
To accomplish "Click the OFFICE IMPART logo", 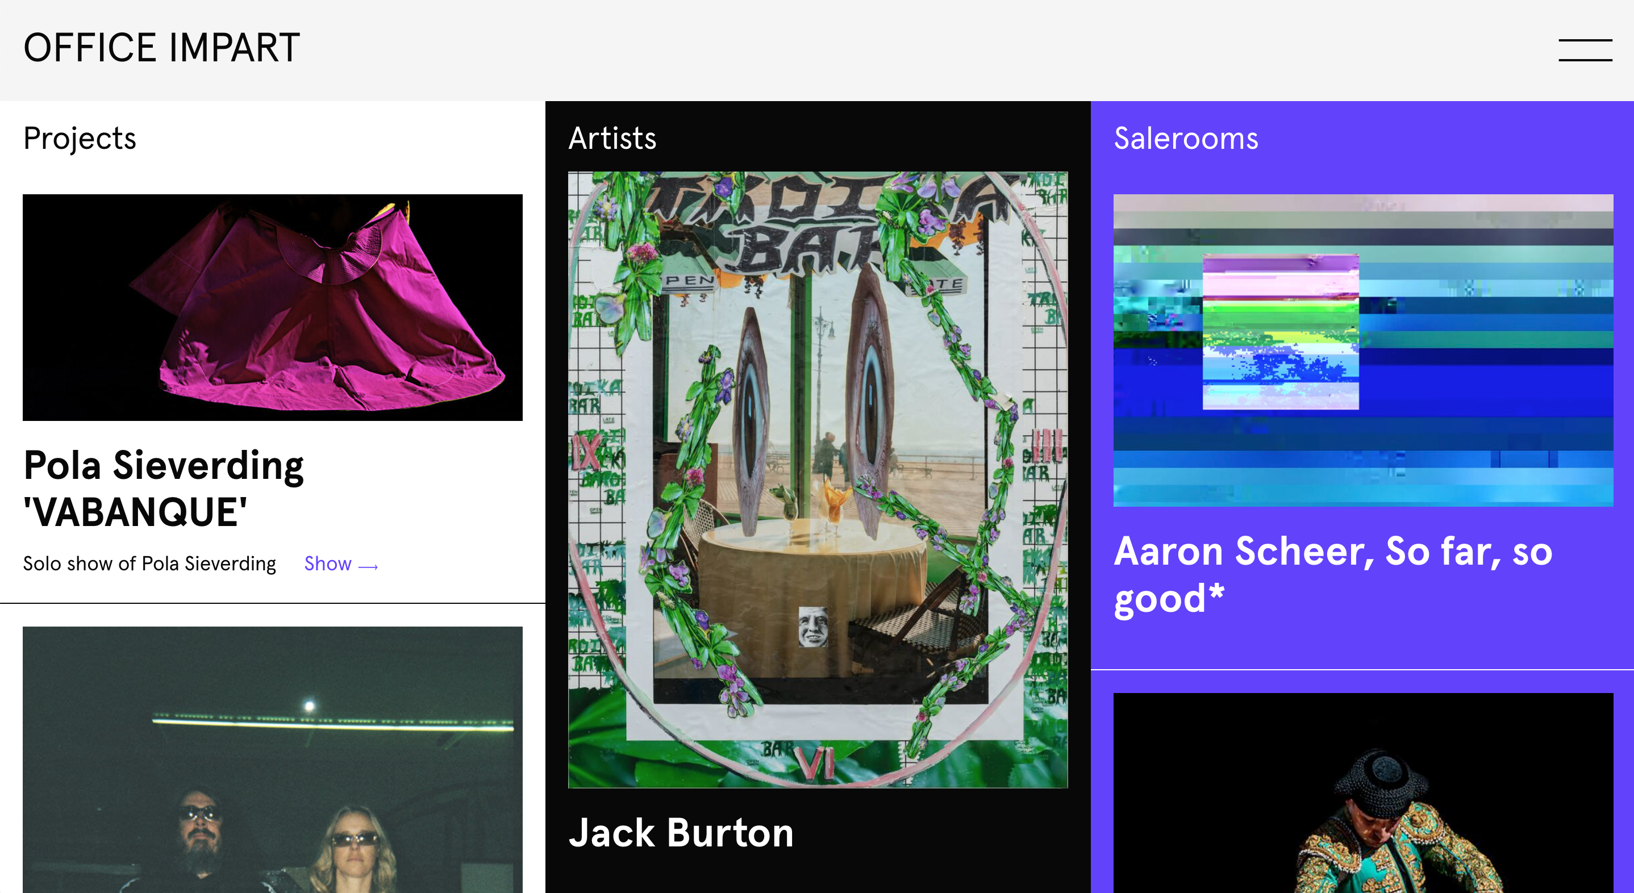I will pyautogui.click(x=162, y=48).
